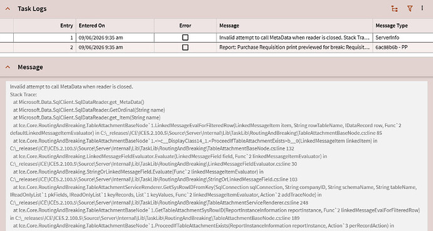Open the tree view icon in Task Logs header
433x231 pixels.
[395, 9]
